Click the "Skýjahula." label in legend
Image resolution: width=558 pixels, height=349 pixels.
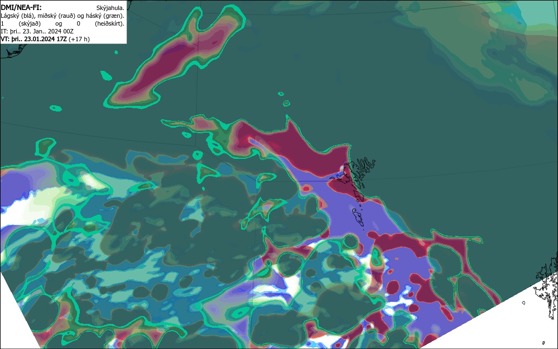point(110,8)
